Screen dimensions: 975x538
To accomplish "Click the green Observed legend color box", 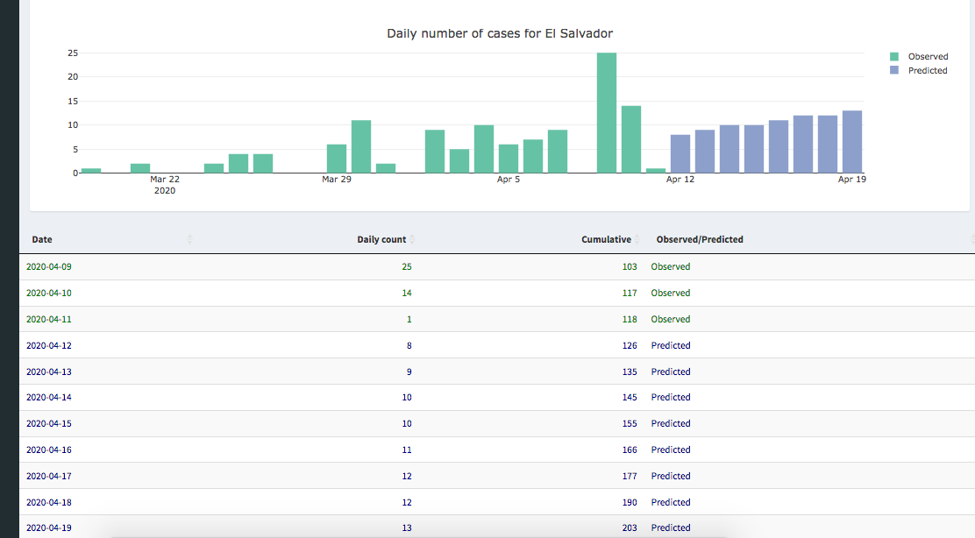I will click(x=894, y=57).
